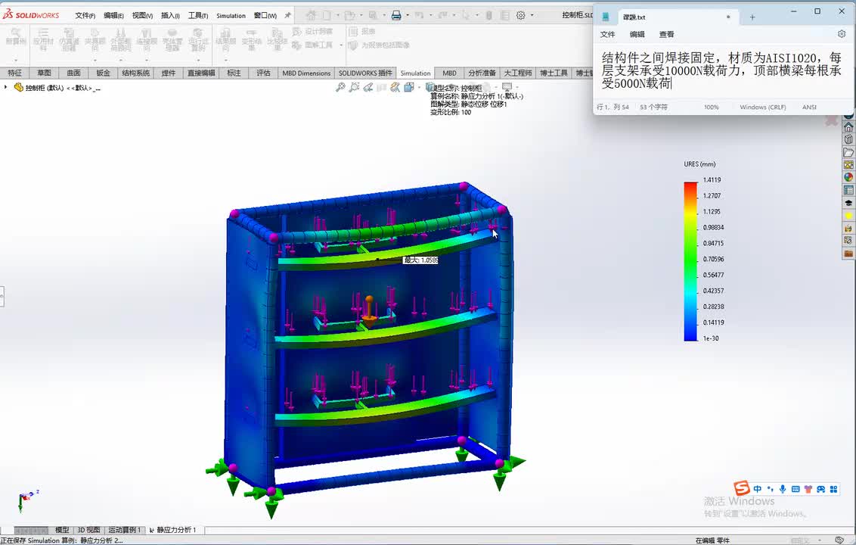
Task: Click the pin icon next to window menu
Action: click(287, 15)
